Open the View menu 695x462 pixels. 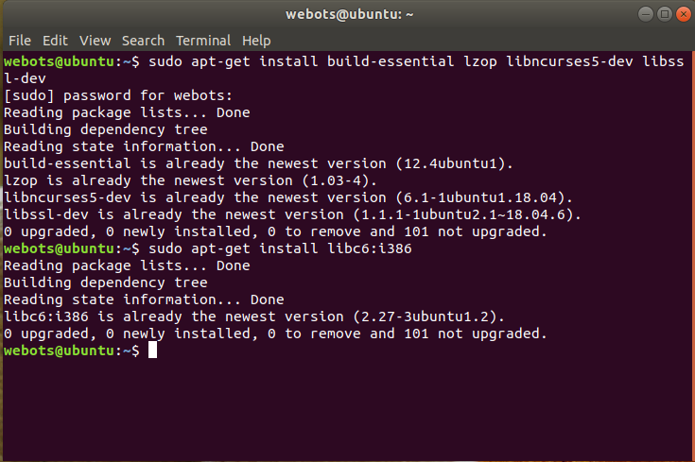(x=95, y=41)
